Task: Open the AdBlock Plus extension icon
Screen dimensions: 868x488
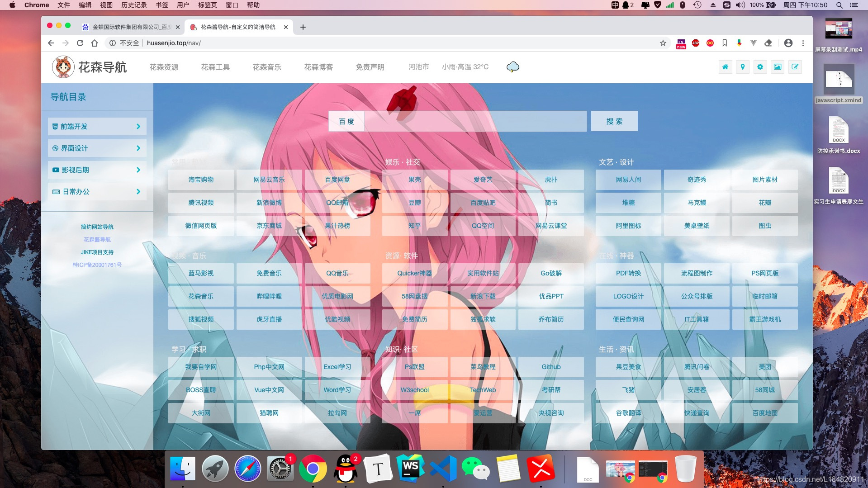Action: 696,43
